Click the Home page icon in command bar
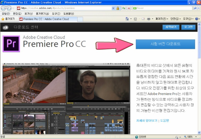Screen dimensions: 201x139 pyautogui.click(x=127, y=19)
